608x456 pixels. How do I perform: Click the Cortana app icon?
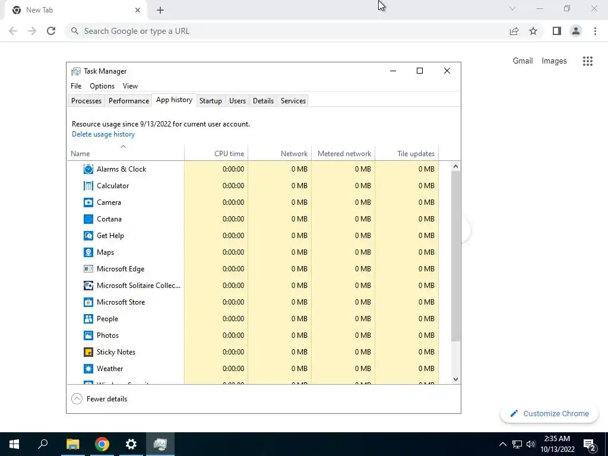point(88,219)
